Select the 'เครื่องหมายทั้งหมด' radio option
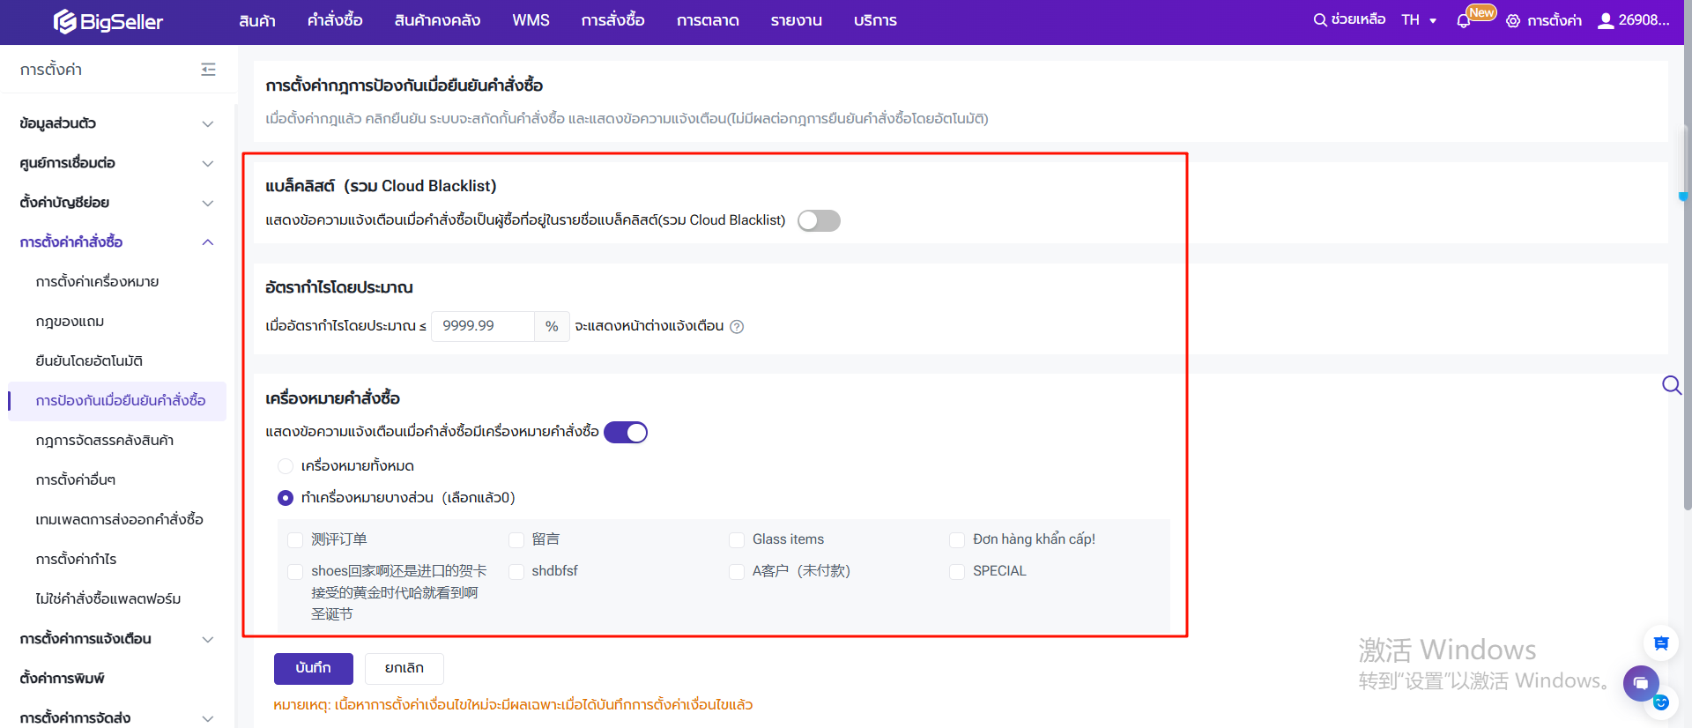Viewport: 1692px width, 728px height. point(286,466)
